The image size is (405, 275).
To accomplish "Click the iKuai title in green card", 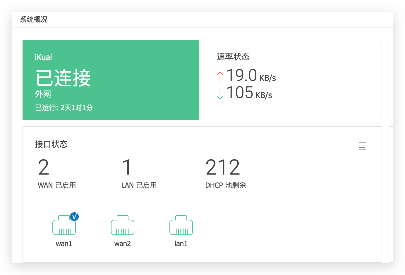I will [x=43, y=57].
